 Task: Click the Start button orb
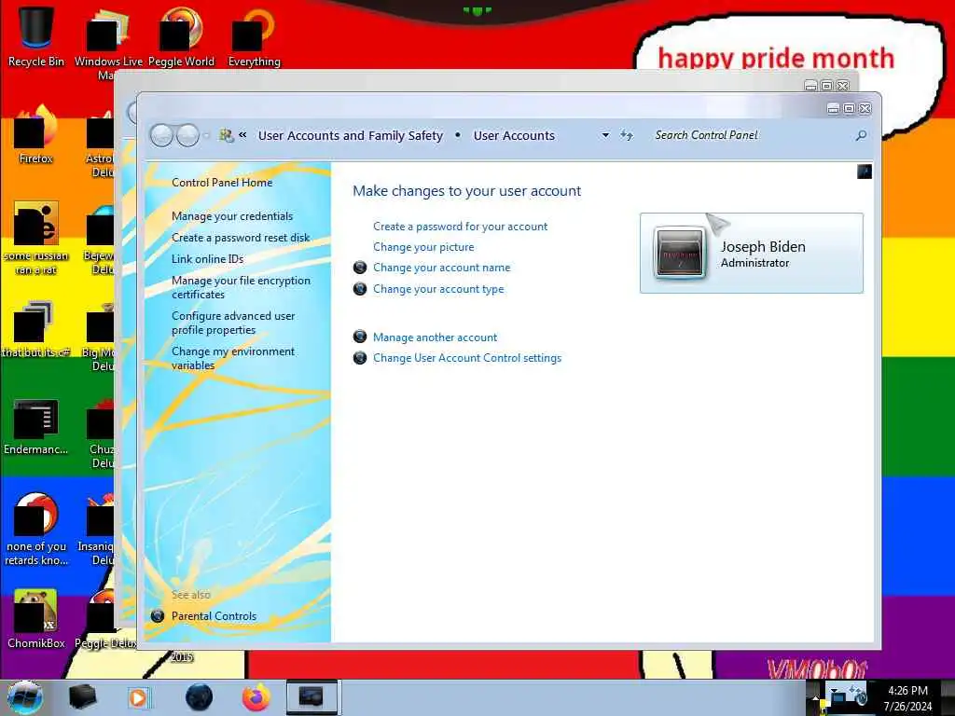pyautogui.click(x=25, y=697)
